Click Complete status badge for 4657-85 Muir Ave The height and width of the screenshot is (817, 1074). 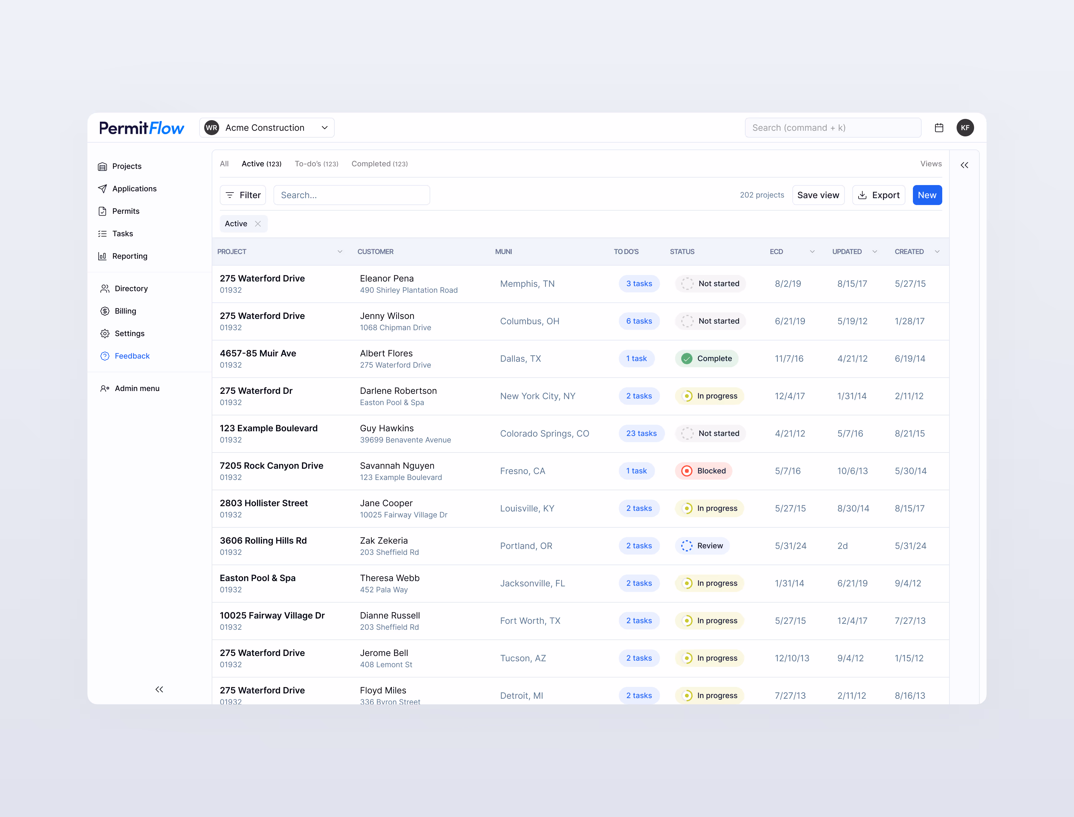pyautogui.click(x=707, y=358)
